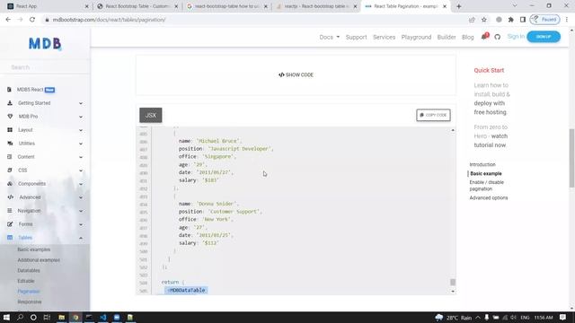Click the Advanced code icon

point(10,197)
